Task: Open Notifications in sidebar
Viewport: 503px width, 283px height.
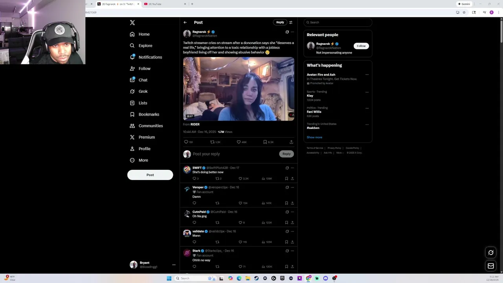Action: pyautogui.click(x=146, y=57)
